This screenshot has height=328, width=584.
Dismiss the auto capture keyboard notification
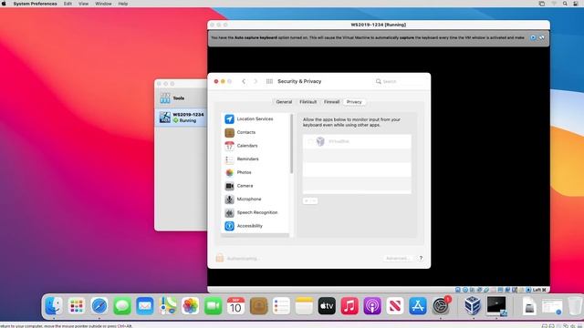[x=533, y=38]
